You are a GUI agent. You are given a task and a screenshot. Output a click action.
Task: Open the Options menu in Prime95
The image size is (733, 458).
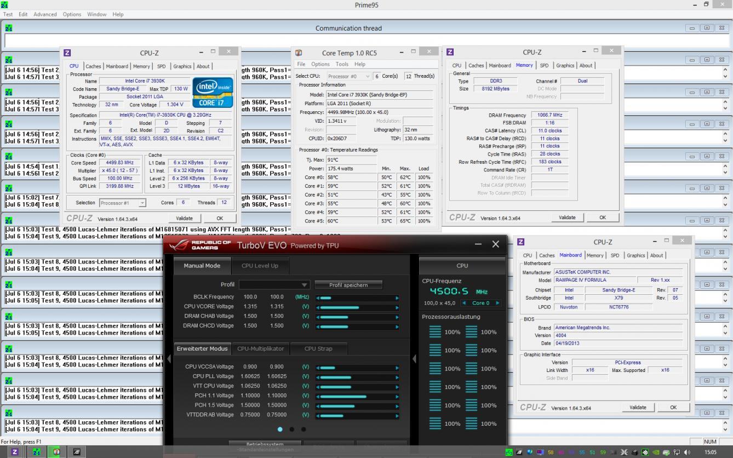click(x=72, y=14)
